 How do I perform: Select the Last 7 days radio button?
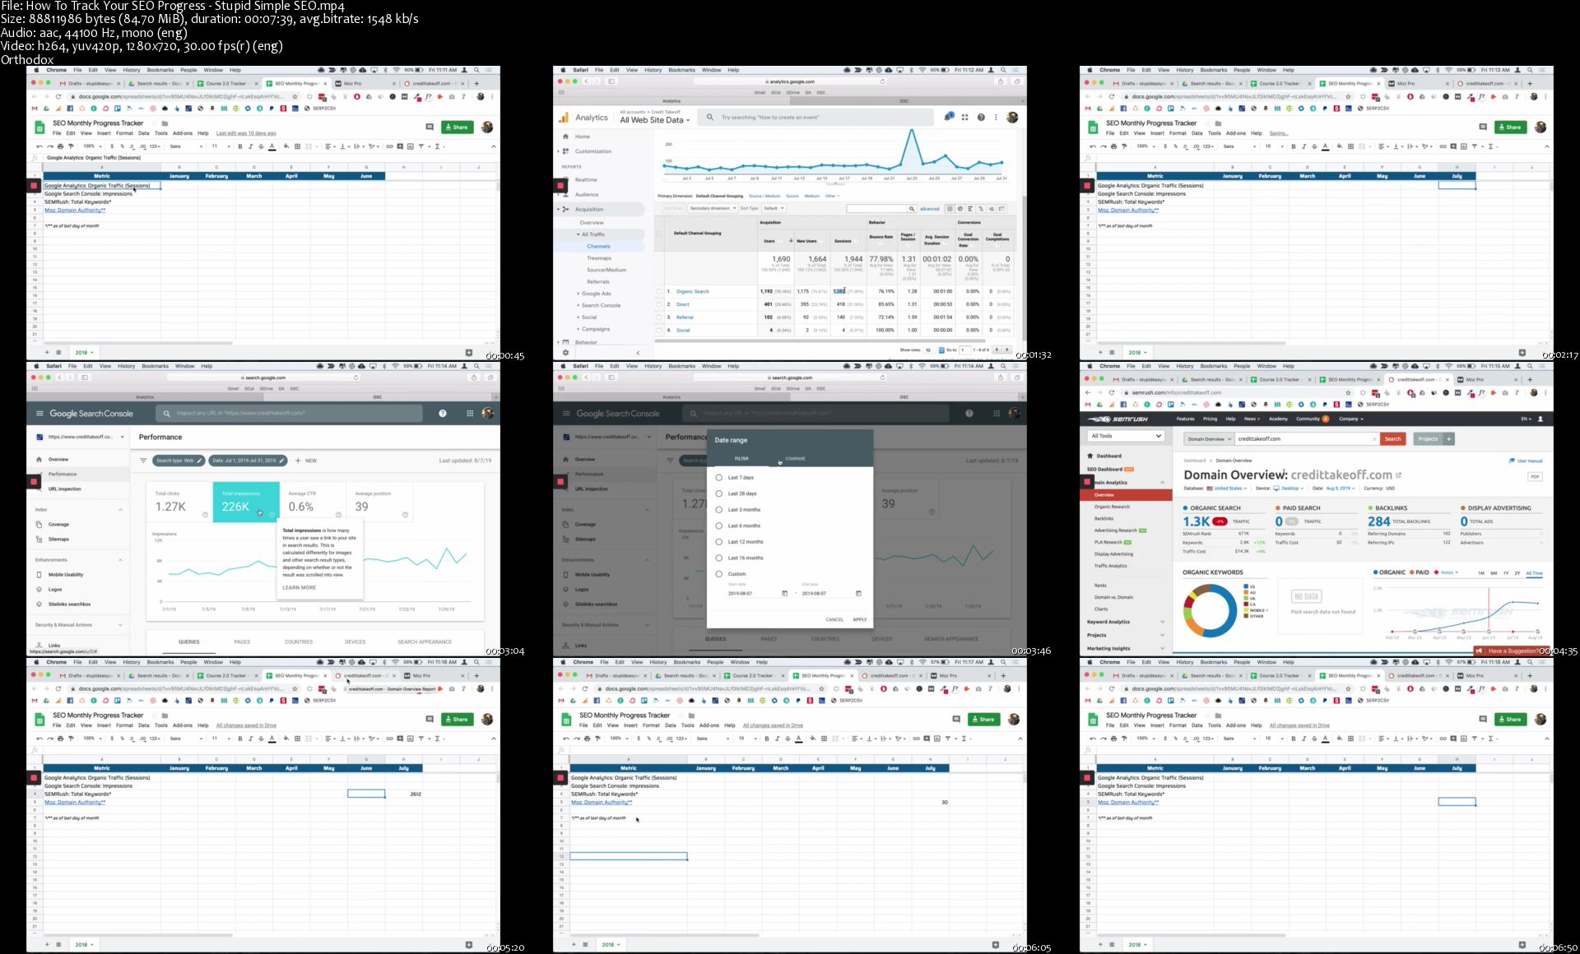coord(719,477)
